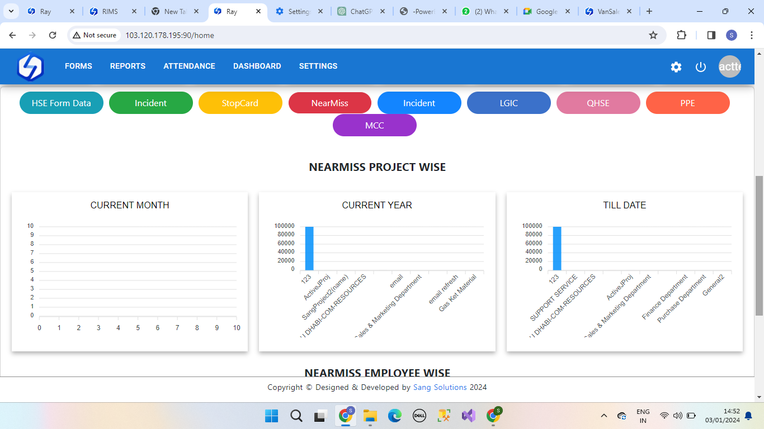Reload the page with refresh icon
Image resolution: width=764 pixels, height=429 pixels.
[x=53, y=35]
